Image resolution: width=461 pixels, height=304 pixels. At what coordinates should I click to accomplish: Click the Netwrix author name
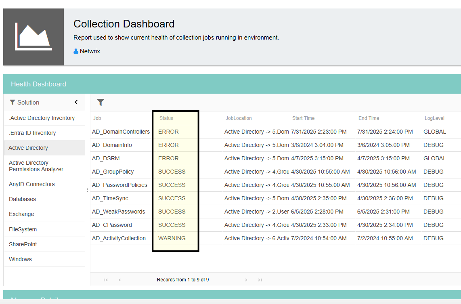(90, 51)
